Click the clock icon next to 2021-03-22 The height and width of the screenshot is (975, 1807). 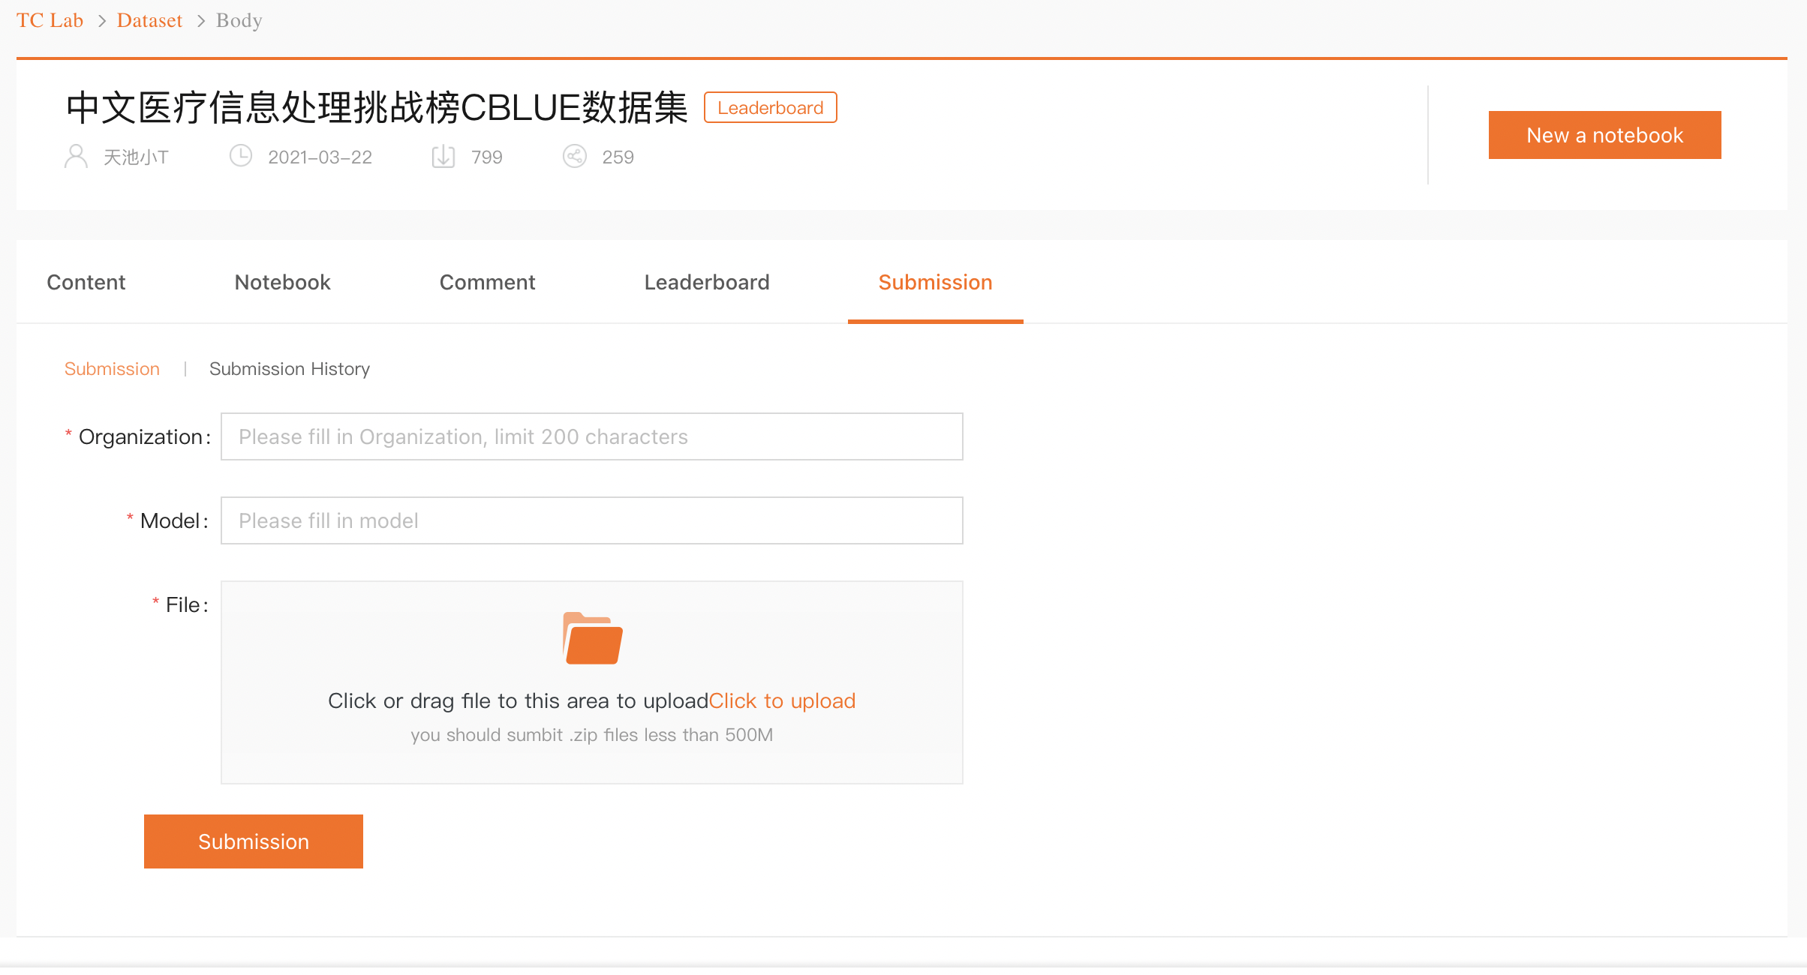pos(240,157)
